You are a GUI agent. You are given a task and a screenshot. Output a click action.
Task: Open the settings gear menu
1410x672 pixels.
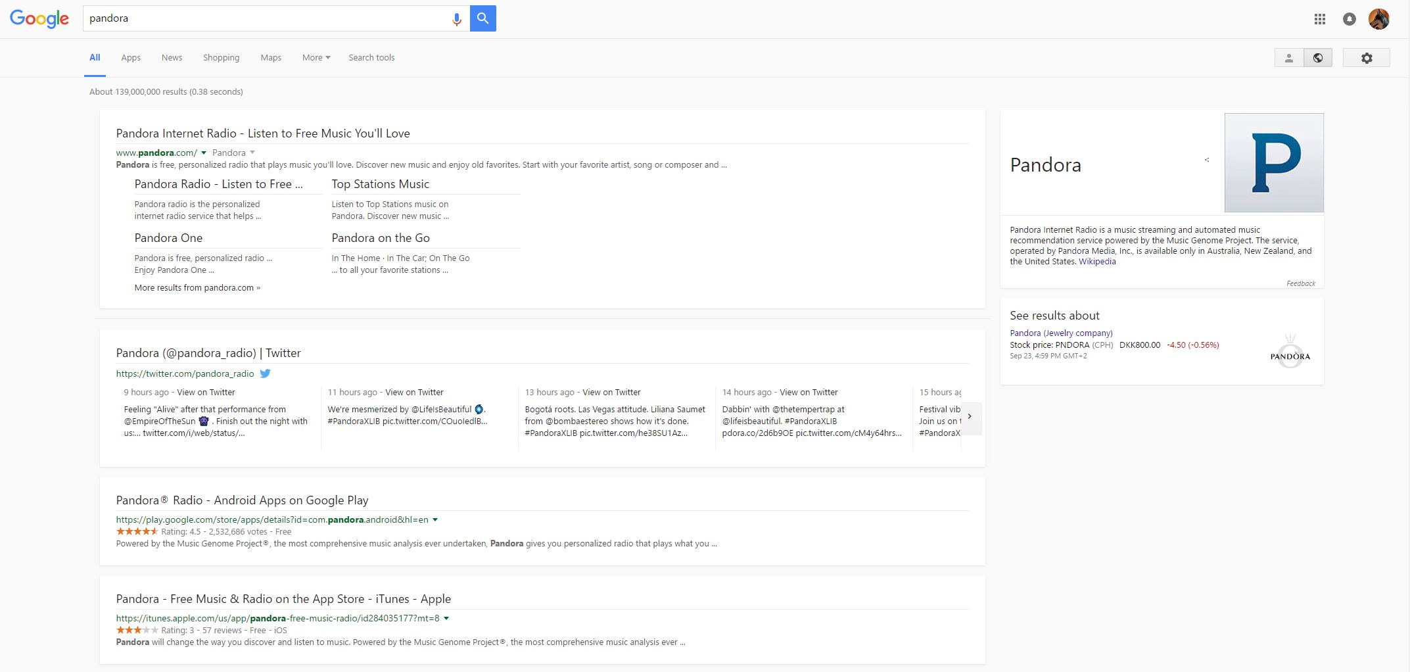tap(1366, 58)
